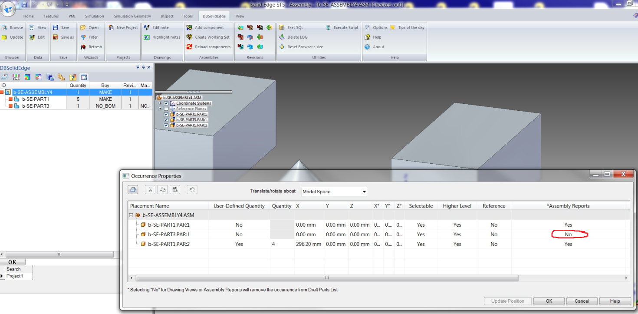Click the OK button below the DBSolidEdge browser
This screenshot has height=314, width=638.
pos(13,262)
